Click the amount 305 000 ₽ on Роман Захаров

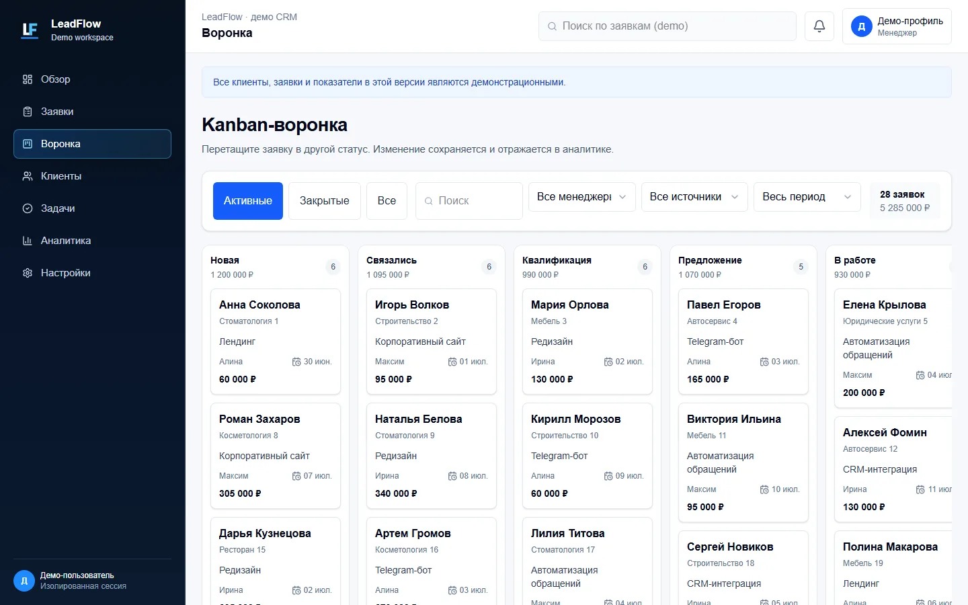pos(240,493)
